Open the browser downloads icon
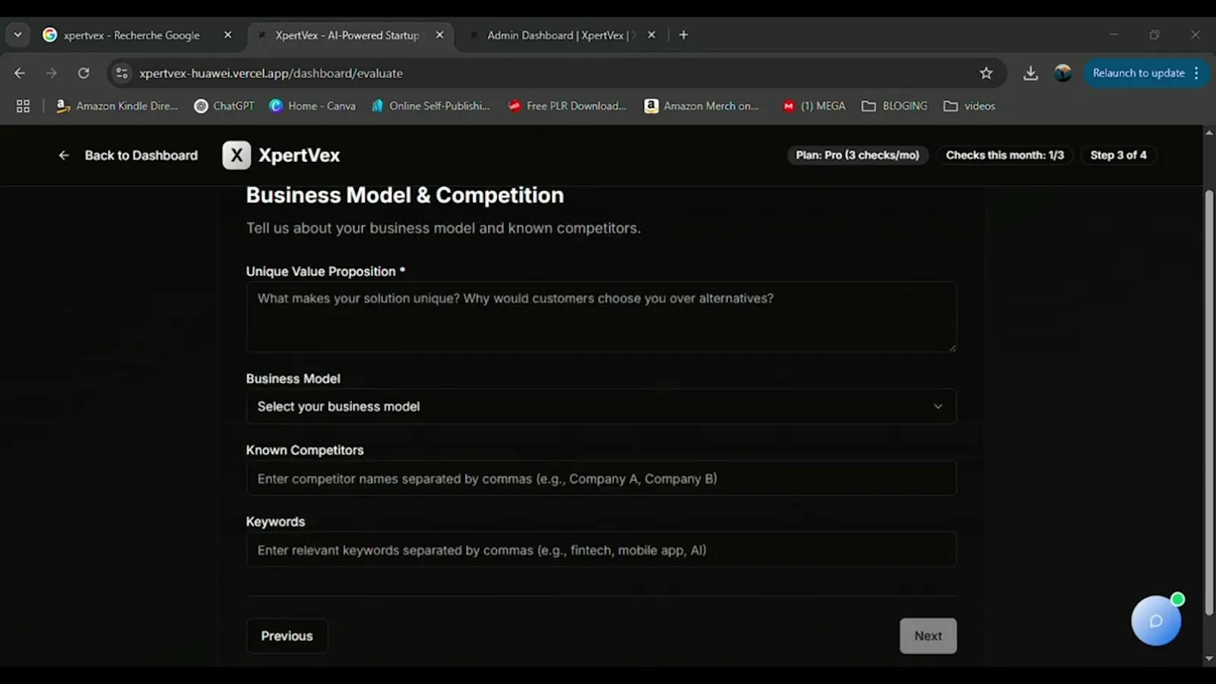This screenshot has height=684, width=1216. tap(1031, 73)
